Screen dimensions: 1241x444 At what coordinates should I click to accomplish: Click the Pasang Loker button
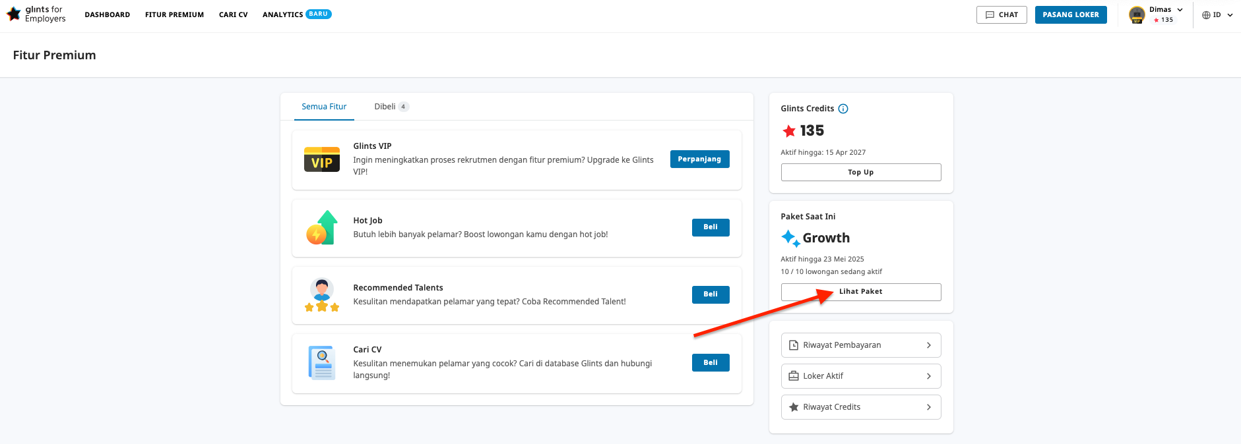(1071, 14)
